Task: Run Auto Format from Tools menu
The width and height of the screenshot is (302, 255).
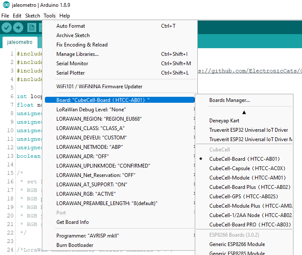Action: (120, 26)
